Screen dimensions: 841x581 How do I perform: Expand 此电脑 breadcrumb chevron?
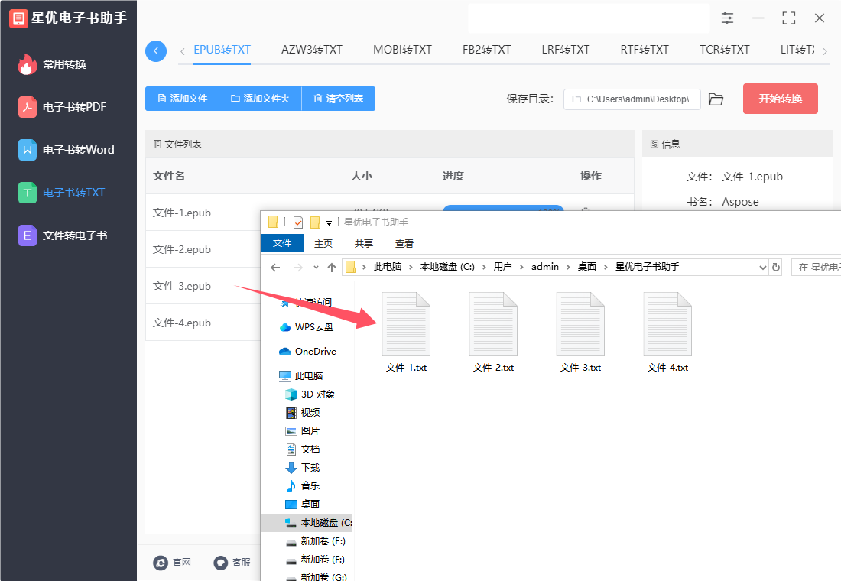pos(411,267)
